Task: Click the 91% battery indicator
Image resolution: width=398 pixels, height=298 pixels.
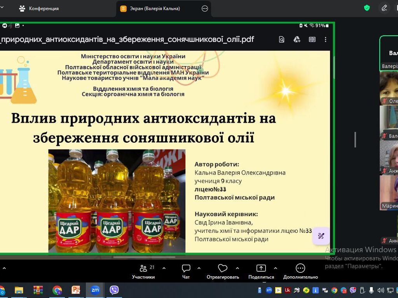Action: (321, 25)
